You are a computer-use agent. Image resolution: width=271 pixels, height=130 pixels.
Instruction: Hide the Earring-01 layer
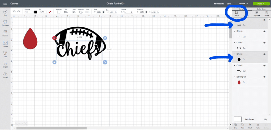264,77
